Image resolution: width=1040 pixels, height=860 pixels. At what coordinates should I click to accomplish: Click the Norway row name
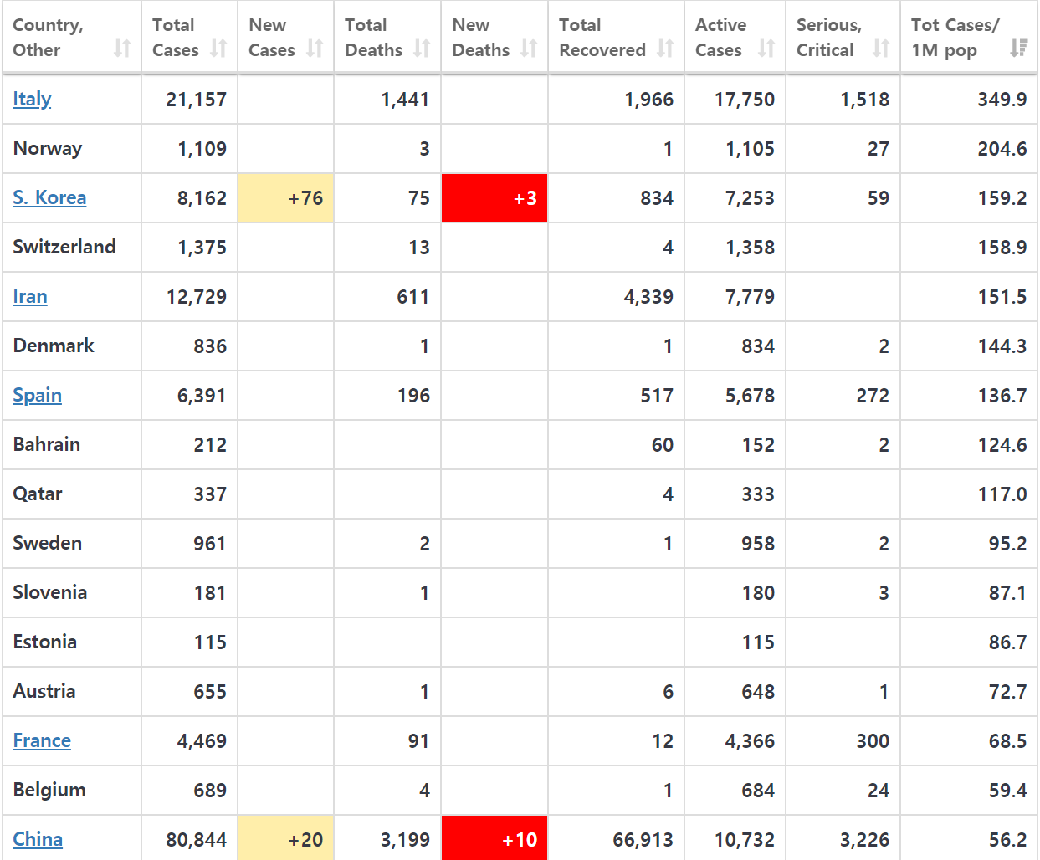pyautogui.click(x=48, y=148)
